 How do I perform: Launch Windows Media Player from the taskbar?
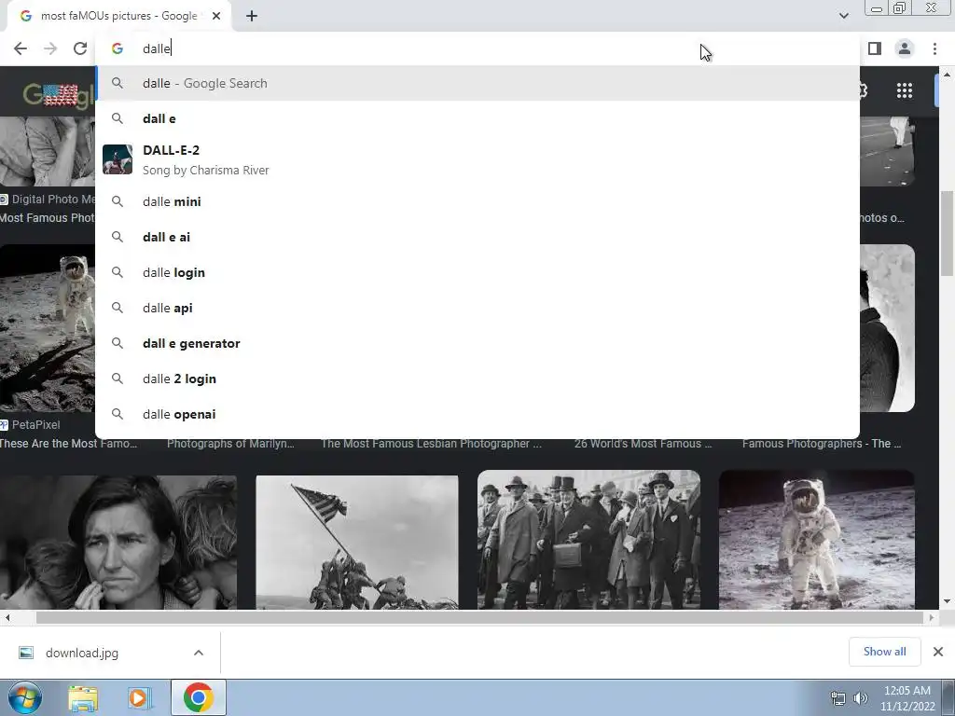[139, 697]
